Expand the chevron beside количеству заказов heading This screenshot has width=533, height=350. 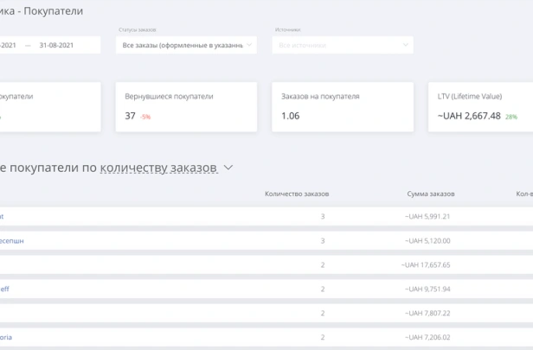(x=228, y=168)
